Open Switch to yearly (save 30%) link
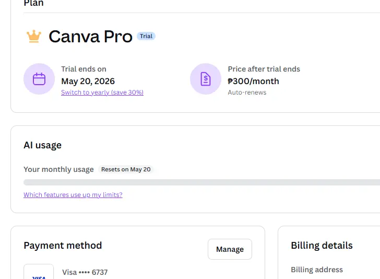Viewport: 380px width, 279px height. [x=102, y=92]
